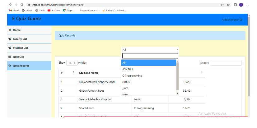257x128 pixels.
Task: Open the Show entries count selector
Action: tap(72, 63)
